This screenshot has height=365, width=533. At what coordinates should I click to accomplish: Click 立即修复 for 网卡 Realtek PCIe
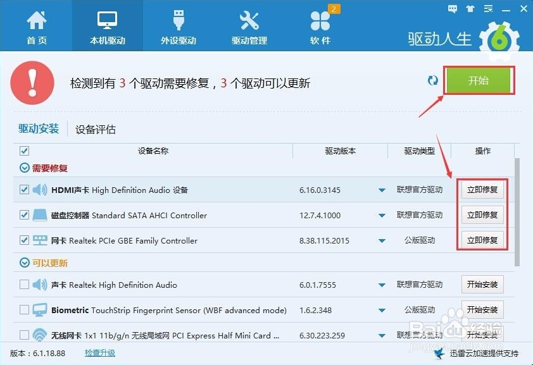[482, 240]
